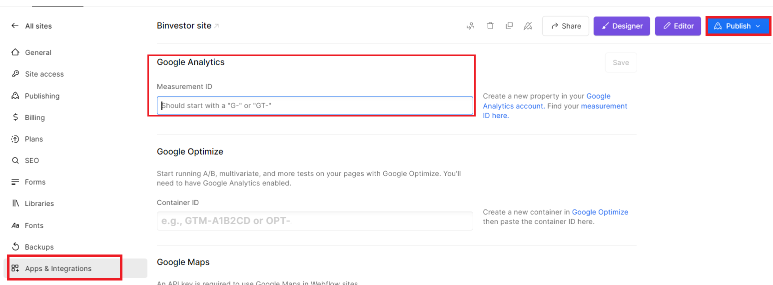Focus the Container ID input field
Image resolution: width=773 pixels, height=285 pixels.
(315, 221)
